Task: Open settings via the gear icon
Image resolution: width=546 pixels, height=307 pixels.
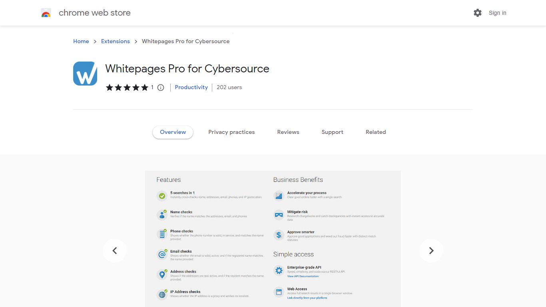Action: [478, 13]
